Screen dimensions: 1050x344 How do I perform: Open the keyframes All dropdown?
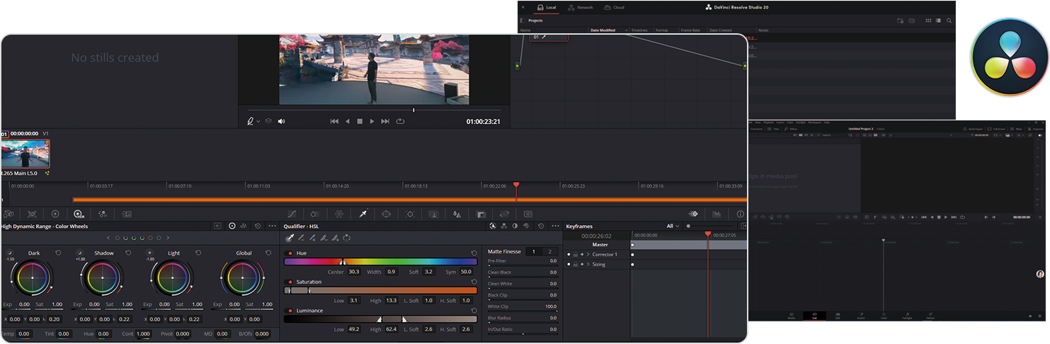pos(673,226)
